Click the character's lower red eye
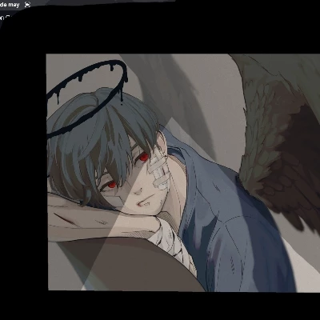The width and height of the screenshot is (320, 320). coord(111,184)
